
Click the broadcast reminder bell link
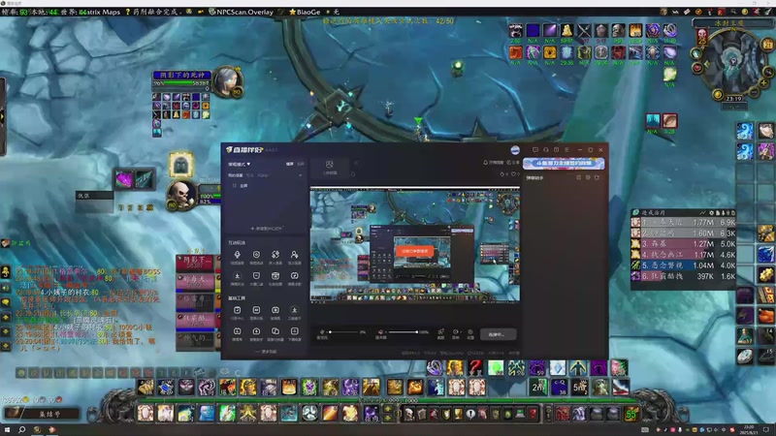493,162
